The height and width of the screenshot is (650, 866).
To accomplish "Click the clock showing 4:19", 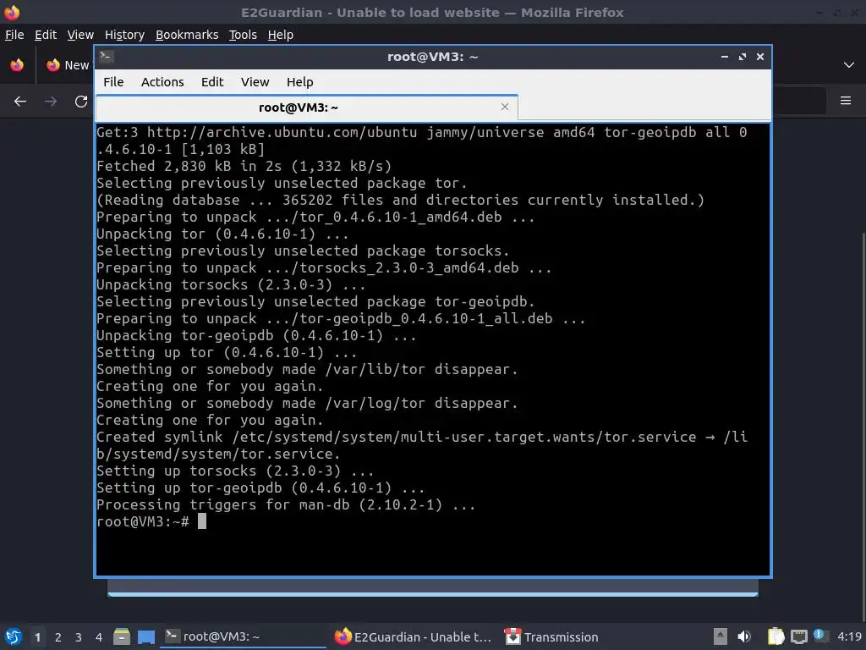I will [x=849, y=636].
